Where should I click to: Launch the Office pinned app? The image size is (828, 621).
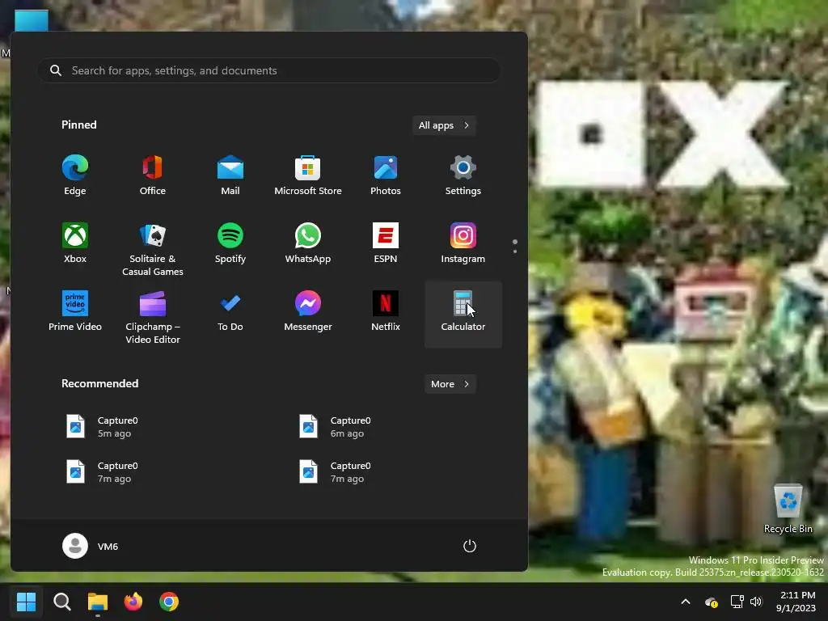pyautogui.click(x=153, y=175)
